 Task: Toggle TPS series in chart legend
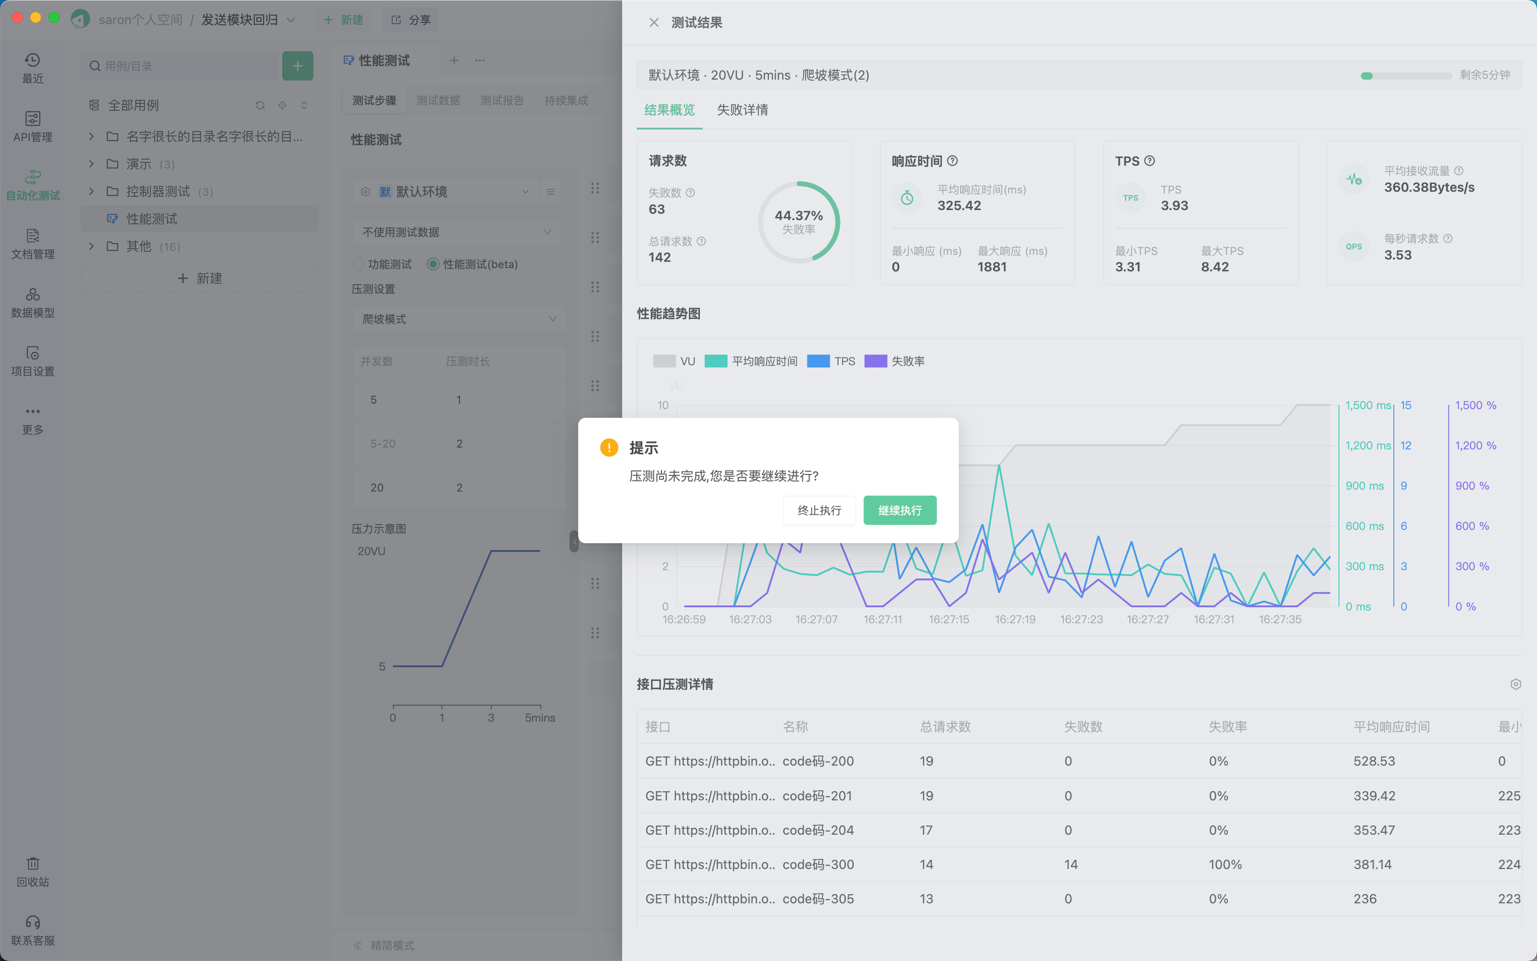point(831,361)
